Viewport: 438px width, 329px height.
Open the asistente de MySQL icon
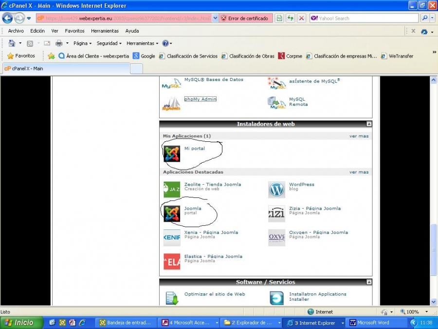click(x=276, y=83)
